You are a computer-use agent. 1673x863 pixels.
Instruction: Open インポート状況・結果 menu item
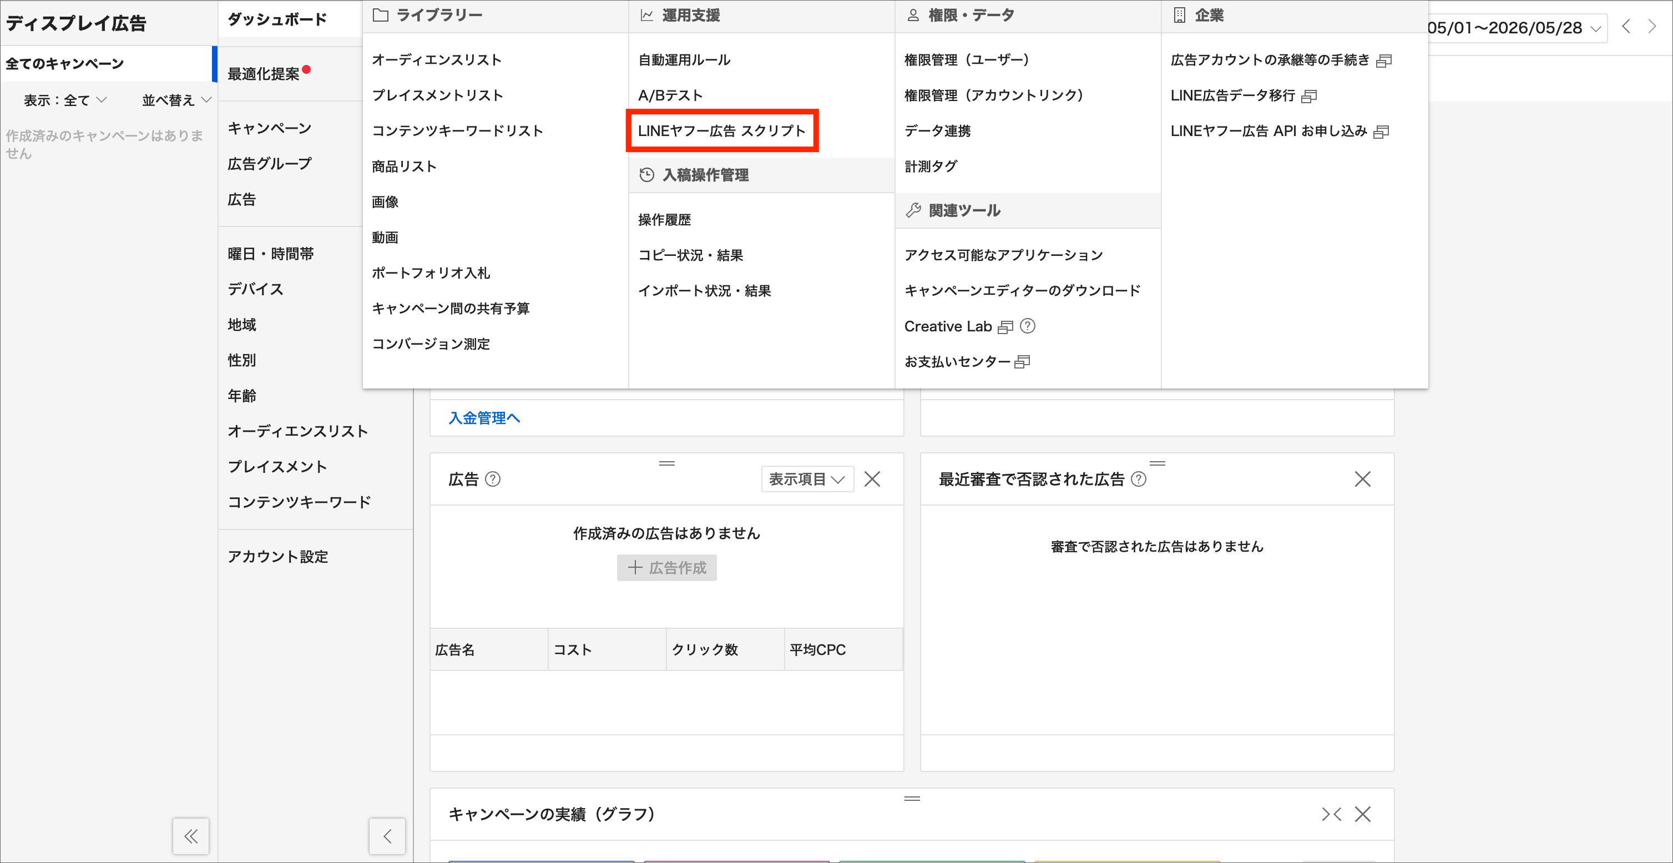tap(704, 291)
